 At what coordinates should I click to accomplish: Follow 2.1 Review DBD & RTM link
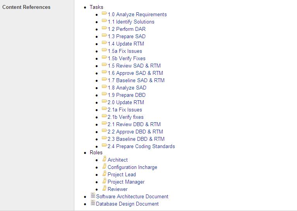click(134, 124)
